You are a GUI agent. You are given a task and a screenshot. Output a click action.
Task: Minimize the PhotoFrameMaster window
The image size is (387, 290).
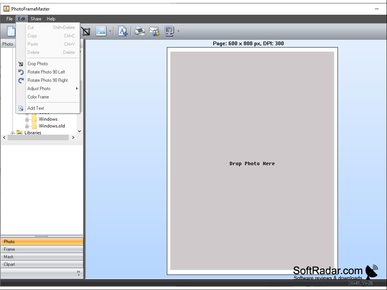tap(377, 9)
